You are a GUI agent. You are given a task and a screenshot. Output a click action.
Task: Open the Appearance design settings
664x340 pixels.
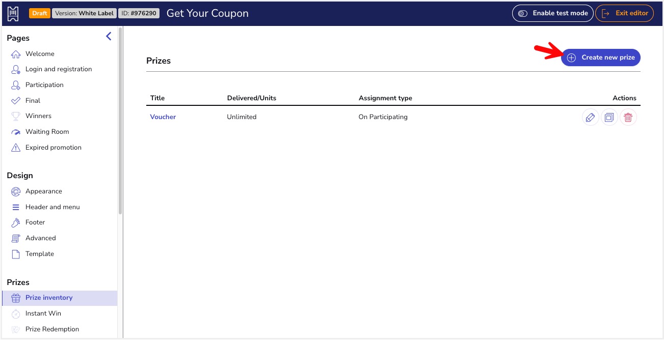(44, 191)
